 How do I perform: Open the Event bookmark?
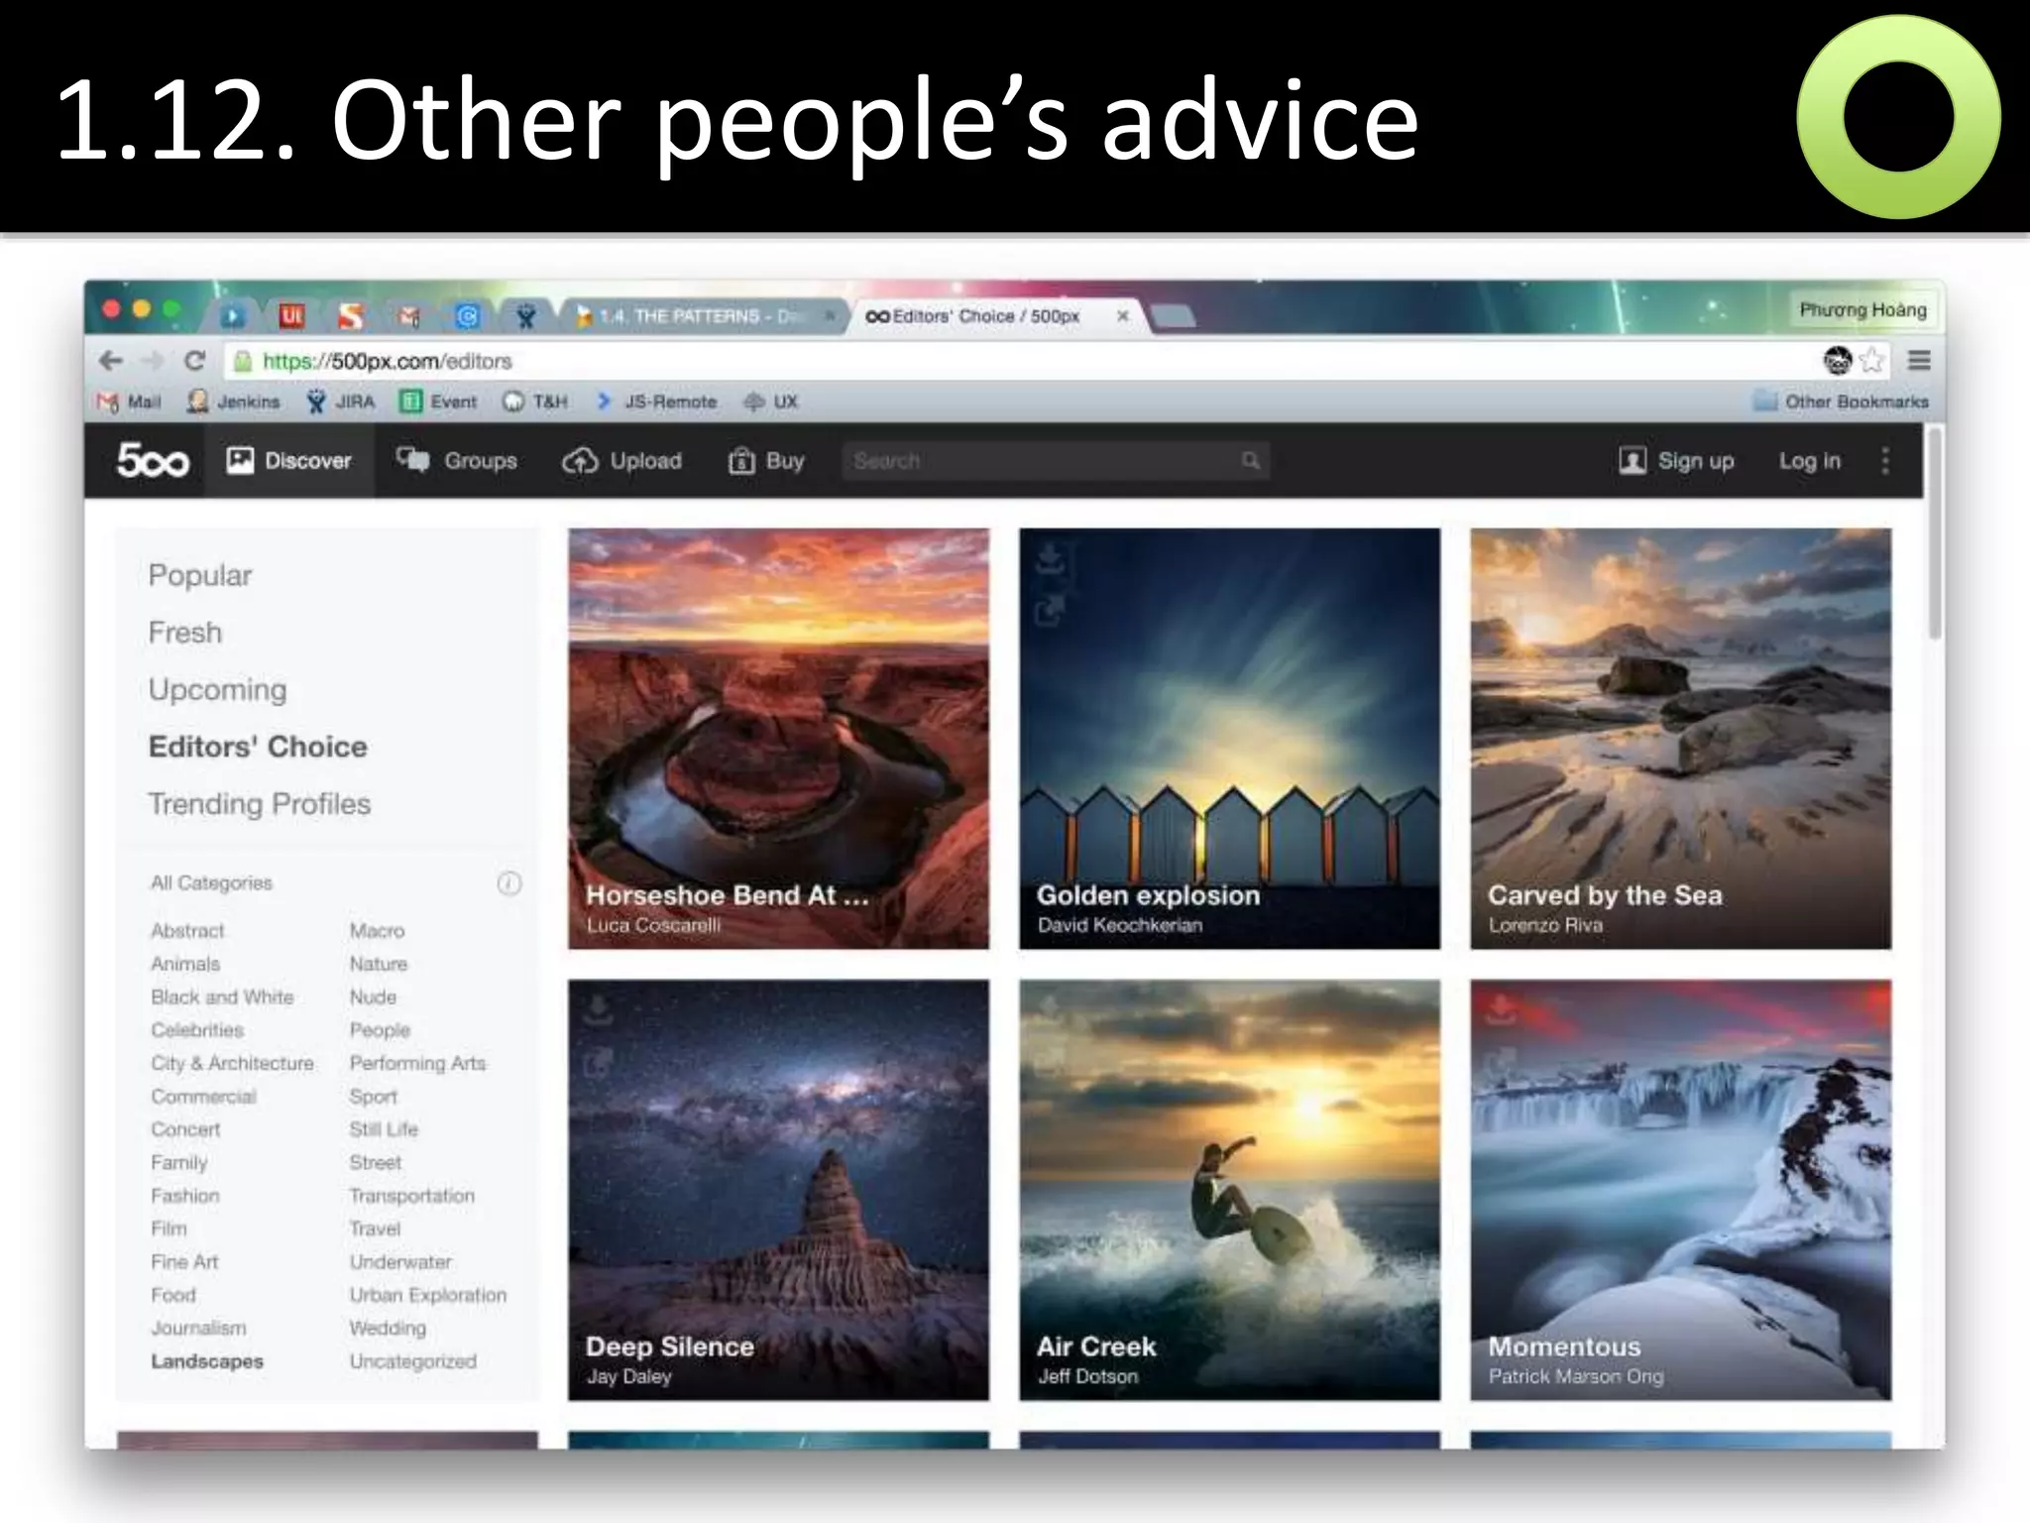[x=438, y=402]
